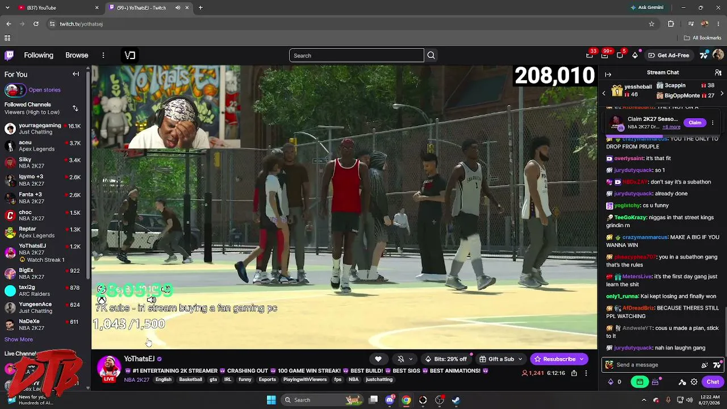Open notifications inbox with 99+ badge

(605, 55)
